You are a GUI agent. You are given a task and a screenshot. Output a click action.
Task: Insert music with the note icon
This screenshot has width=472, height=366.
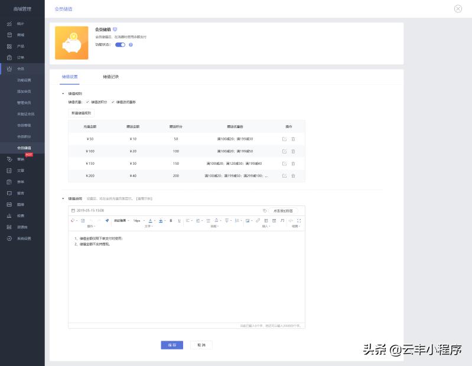[282, 221]
